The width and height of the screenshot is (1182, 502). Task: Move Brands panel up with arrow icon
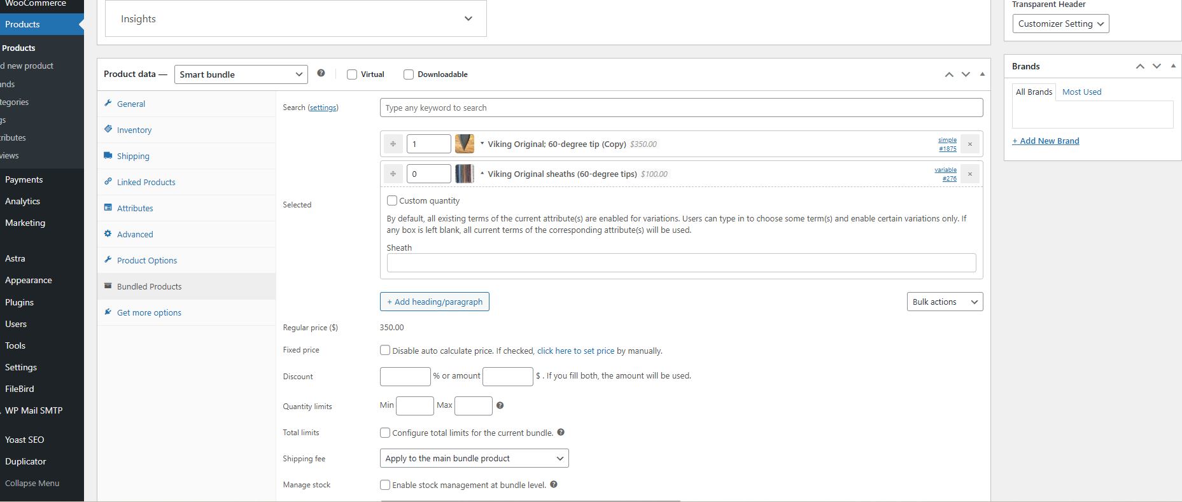coord(1140,66)
